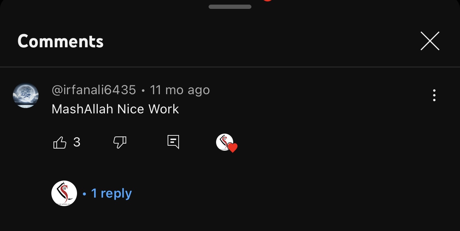Click the red heart on creator badge

pos(233,148)
